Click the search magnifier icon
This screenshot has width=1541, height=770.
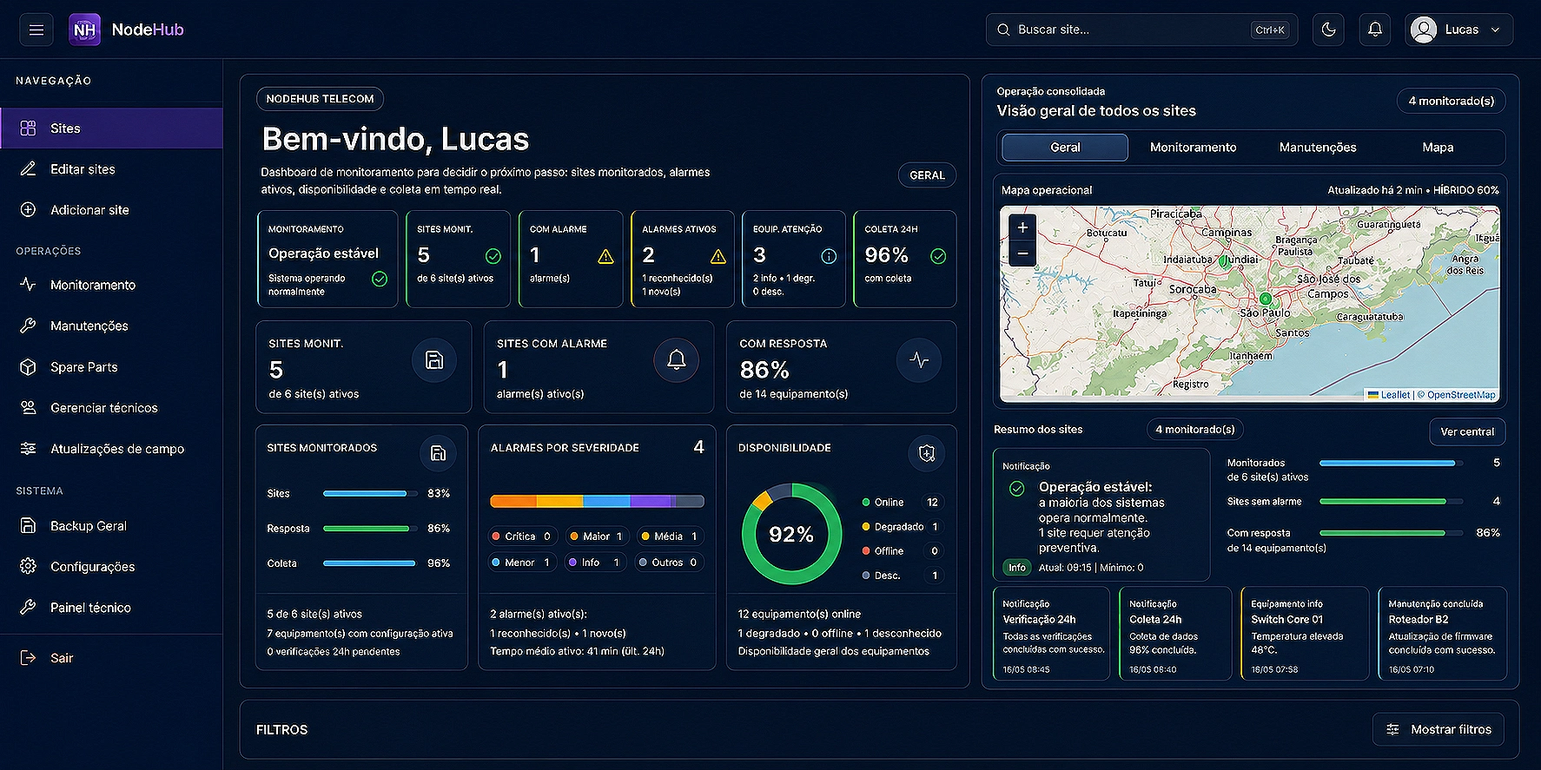click(1003, 30)
